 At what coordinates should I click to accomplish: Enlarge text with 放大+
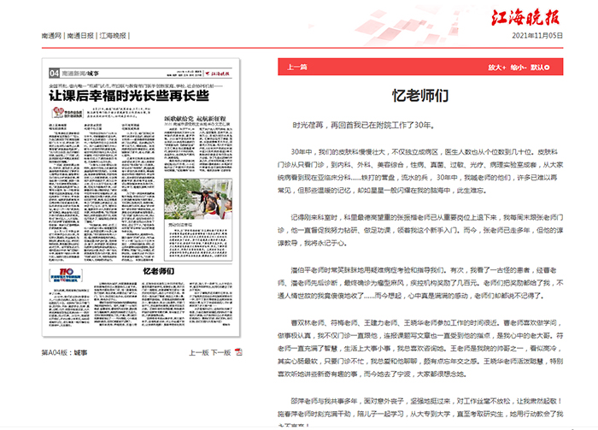496,67
